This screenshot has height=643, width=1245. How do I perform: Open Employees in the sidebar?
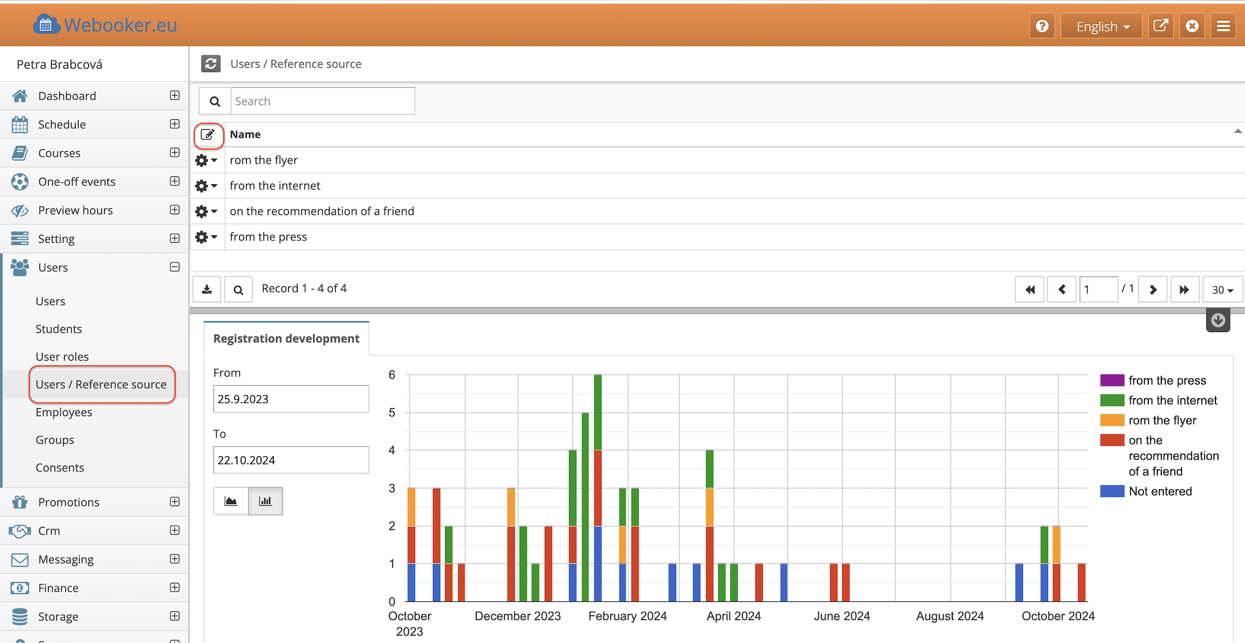coord(64,412)
